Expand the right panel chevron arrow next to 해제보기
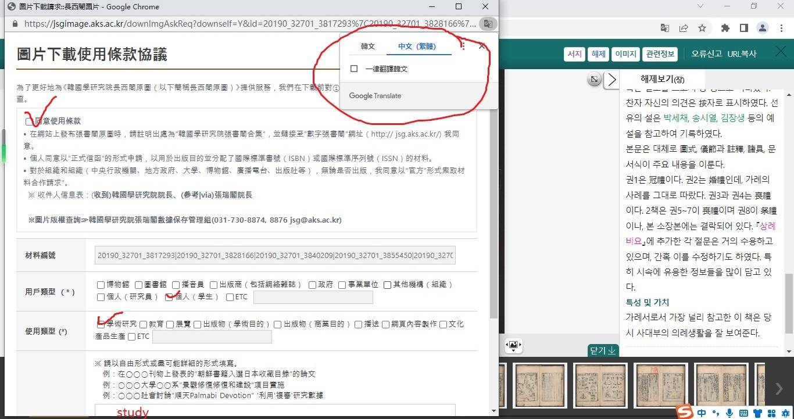 (611, 80)
